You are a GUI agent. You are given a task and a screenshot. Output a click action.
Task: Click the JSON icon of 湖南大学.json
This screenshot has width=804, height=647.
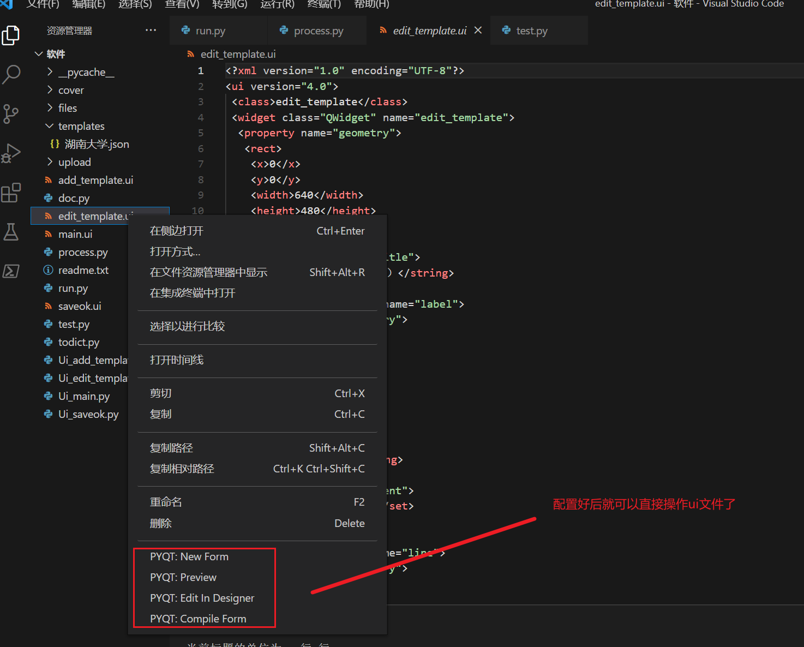[x=55, y=144]
